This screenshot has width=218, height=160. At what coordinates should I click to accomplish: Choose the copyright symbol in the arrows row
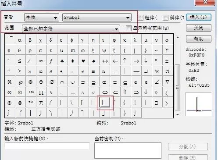(21, 92)
